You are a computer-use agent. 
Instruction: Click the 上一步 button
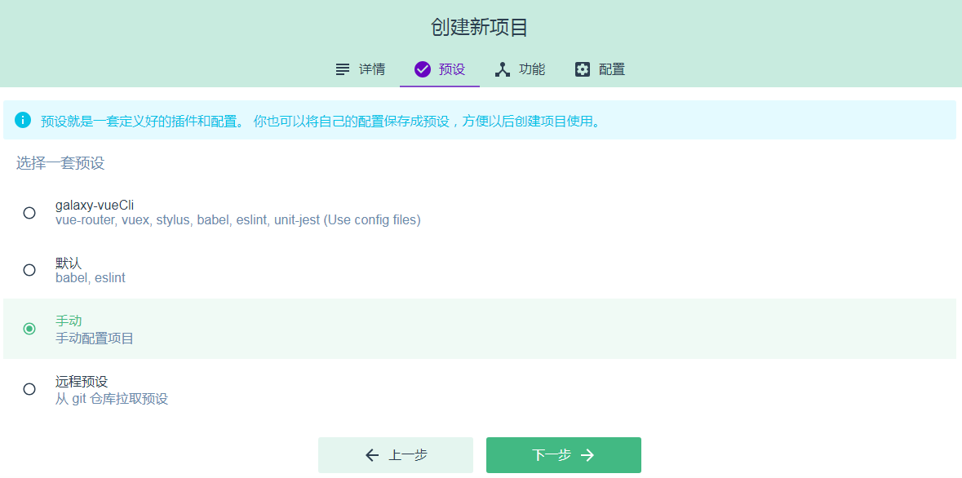point(396,454)
